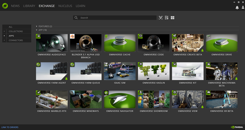Click the Audio2Face corner badge icon
This screenshot has width=245, height=130.
(38, 36)
